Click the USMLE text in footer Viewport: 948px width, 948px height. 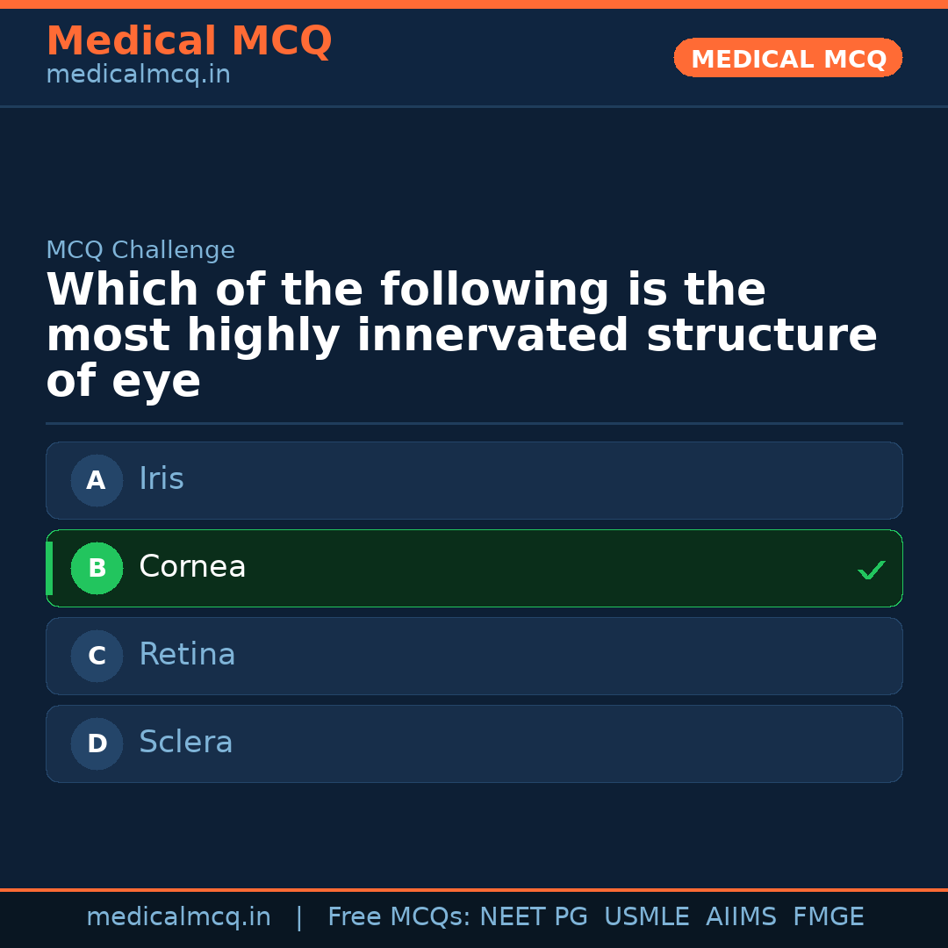tap(647, 916)
